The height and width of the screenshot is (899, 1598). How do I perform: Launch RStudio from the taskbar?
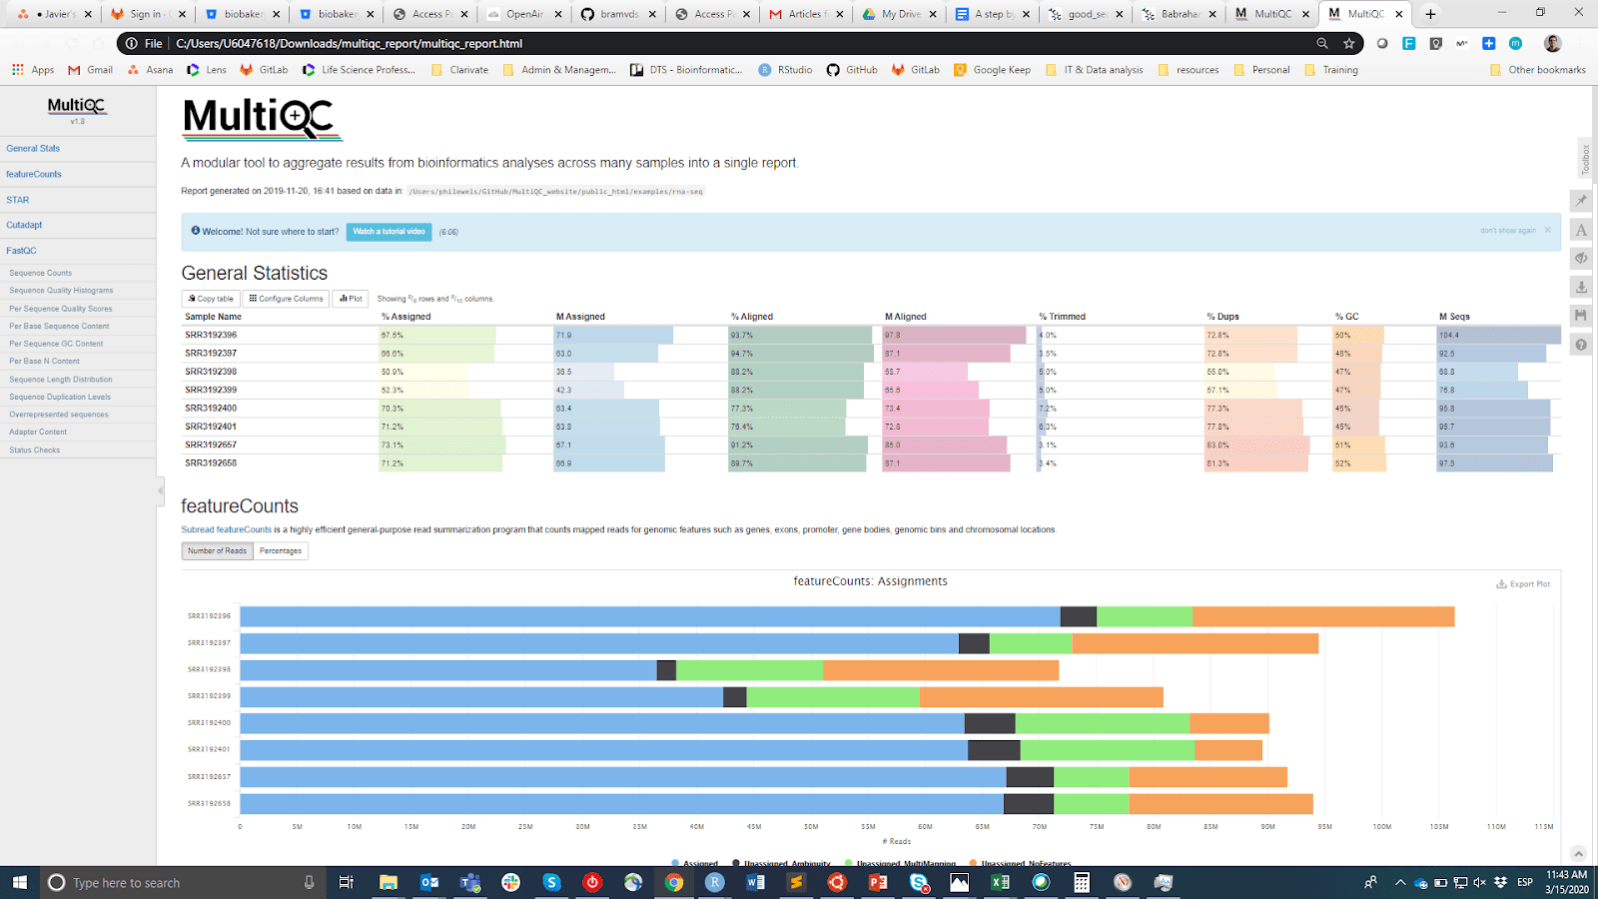point(714,882)
